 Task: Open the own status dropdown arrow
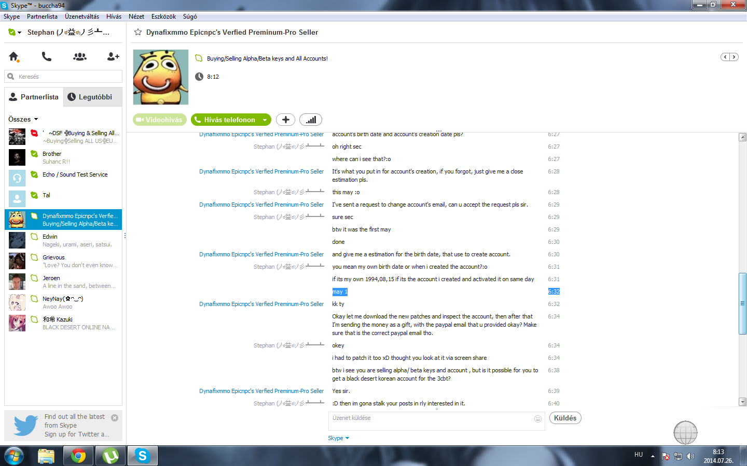click(x=19, y=33)
